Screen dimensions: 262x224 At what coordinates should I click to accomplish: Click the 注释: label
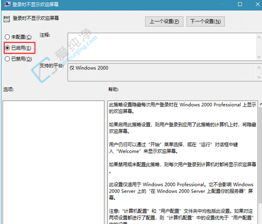pos(45,35)
